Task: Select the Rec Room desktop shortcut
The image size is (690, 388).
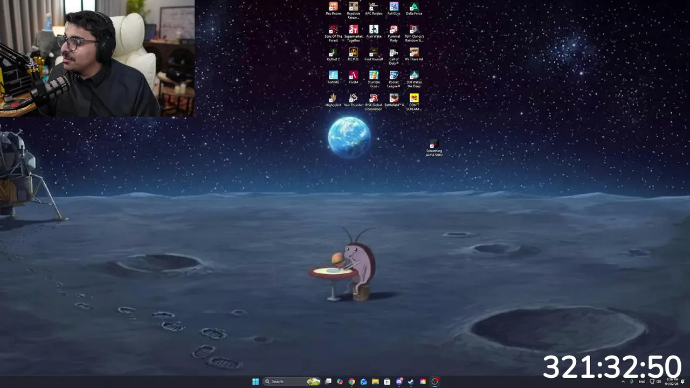Action: coord(333,9)
